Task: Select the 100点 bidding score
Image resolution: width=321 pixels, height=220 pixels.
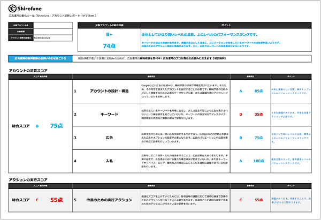Action: click(x=258, y=161)
